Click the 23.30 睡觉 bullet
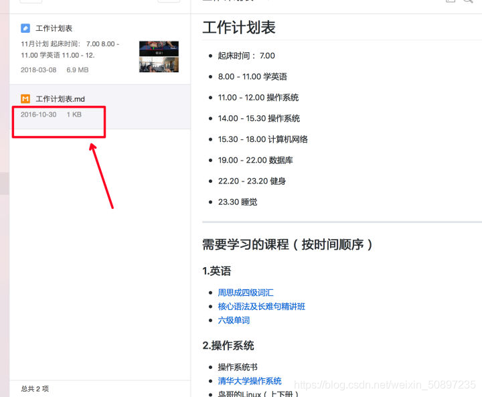The width and height of the screenshot is (482, 397). (x=238, y=202)
